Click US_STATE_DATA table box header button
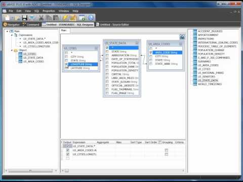Viewport: 243px width, 182px height. pyautogui.click(x=137, y=43)
